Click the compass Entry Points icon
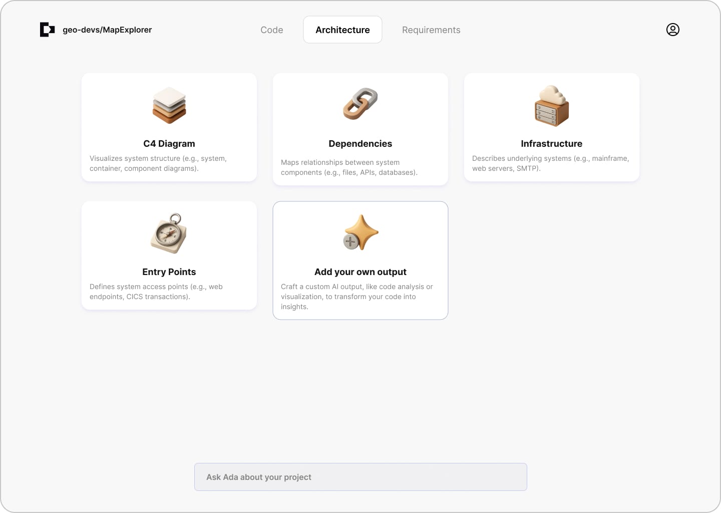The image size is (721, 513). (x=169, y=233)
